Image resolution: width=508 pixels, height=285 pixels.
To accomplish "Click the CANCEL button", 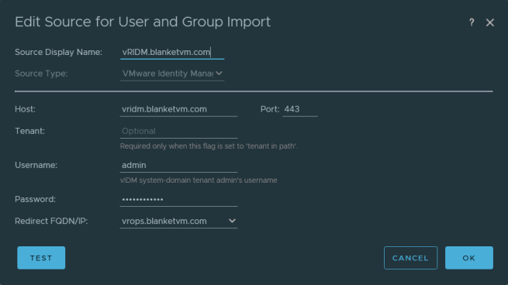I will pos(410,258).
